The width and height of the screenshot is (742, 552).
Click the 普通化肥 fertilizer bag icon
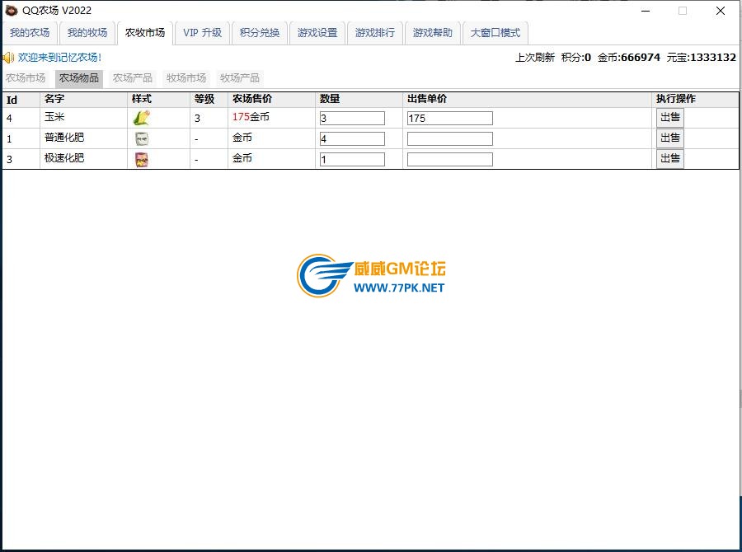tap(142, 138)
